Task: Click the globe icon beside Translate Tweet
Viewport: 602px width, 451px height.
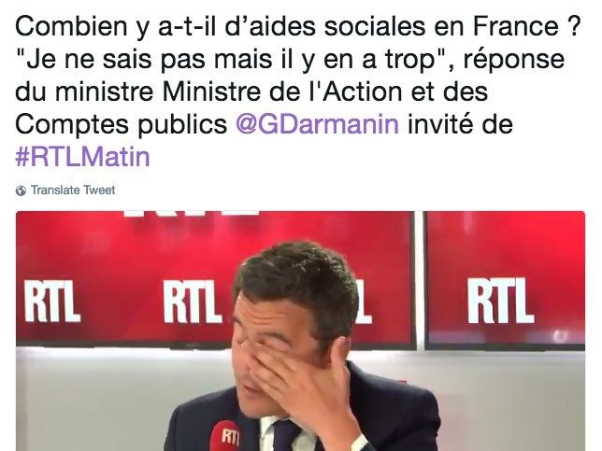Action: (21, 190)
